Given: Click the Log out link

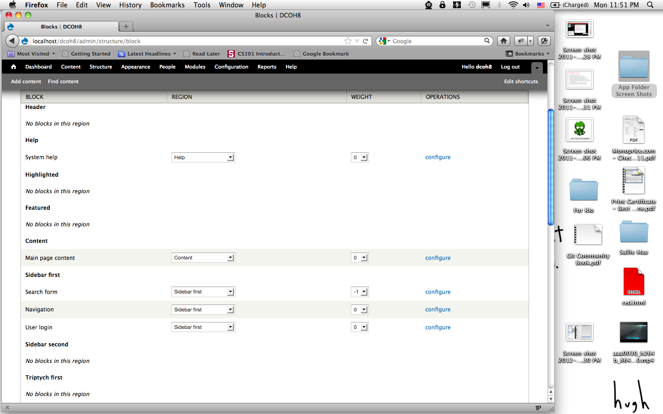Looking at the screenshot, I should pyautogui.click(x=510, y=67).
